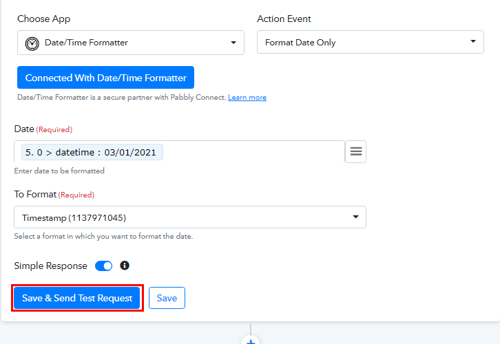Click Save & Send Test Request
Image resolution: width=500 pixels, height=344 pixels.
pyautogui.click(x=77, y=298)
